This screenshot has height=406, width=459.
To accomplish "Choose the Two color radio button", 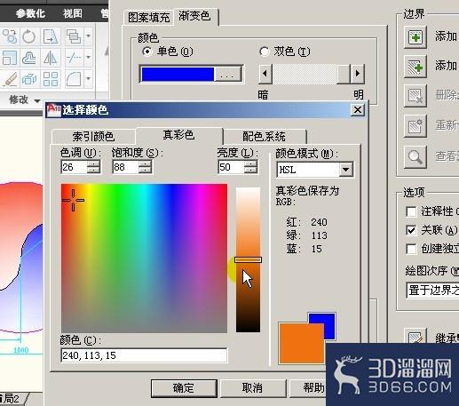I will (x=264, y=52).
